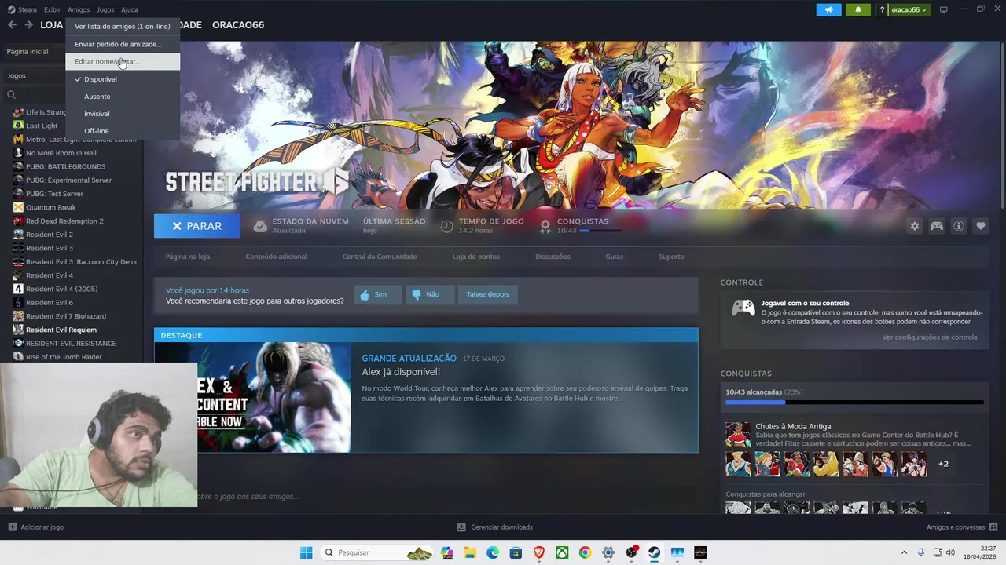
Task: Open the notifications bell icon
Action: [857, 9]
